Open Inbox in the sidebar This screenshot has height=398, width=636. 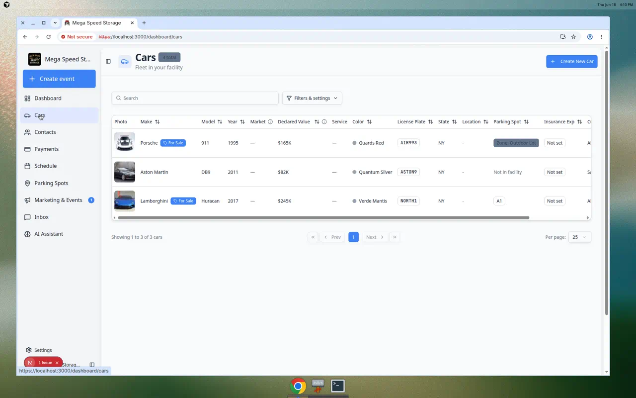(x=59, y=217)
